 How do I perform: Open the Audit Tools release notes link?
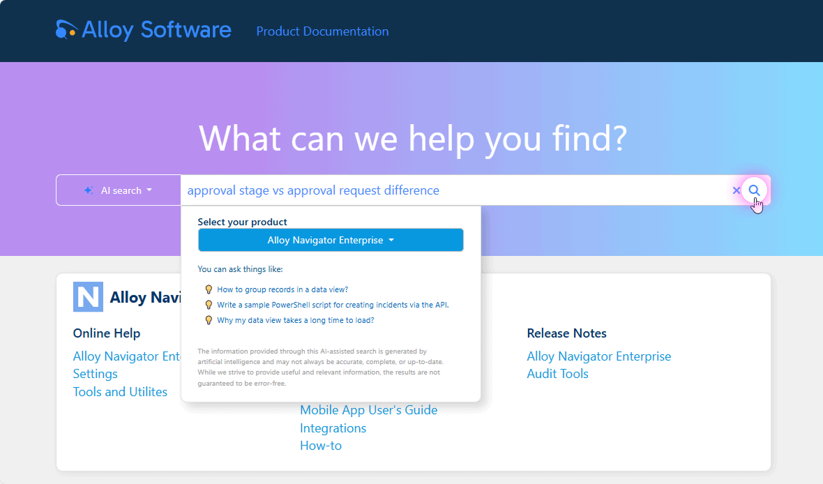click(557, 374)
